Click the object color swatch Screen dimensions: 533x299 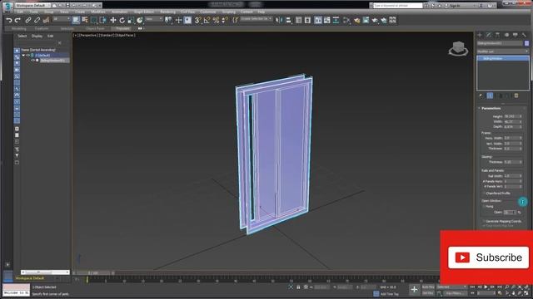(x=526, y=43)
